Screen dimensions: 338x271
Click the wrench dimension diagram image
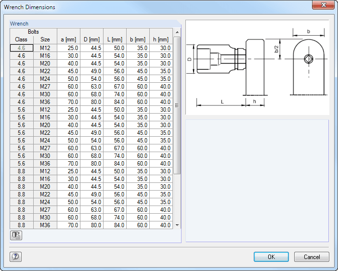257,67
